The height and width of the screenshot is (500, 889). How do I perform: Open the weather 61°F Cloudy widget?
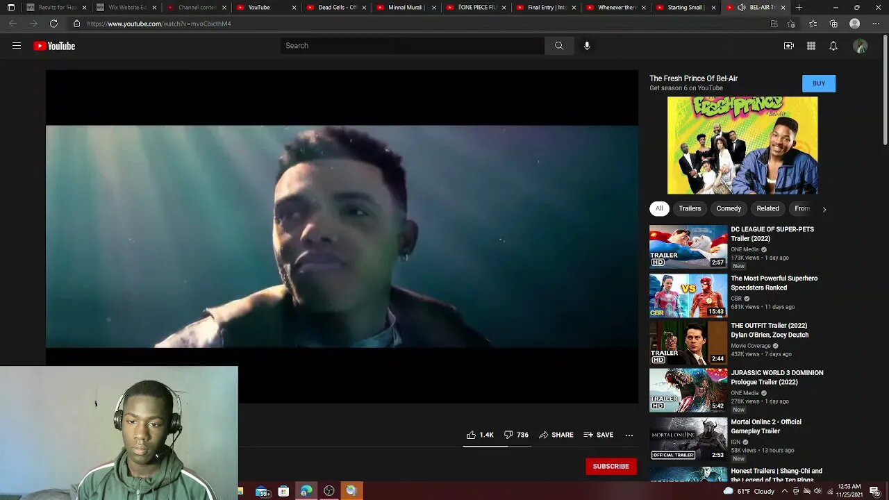pyautogui.click(x=749, y=492)
